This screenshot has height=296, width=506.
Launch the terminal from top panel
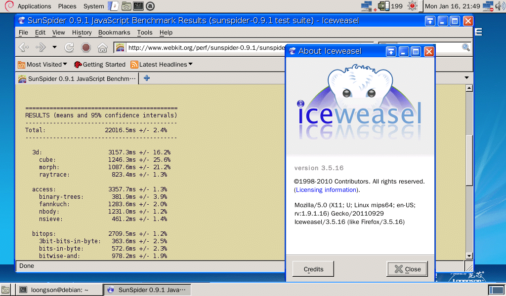point(138,6)
